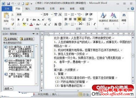Click the Save icon in quick access toolbar
Viewport: 136px width, 98px height.
(x=8, y=4)
